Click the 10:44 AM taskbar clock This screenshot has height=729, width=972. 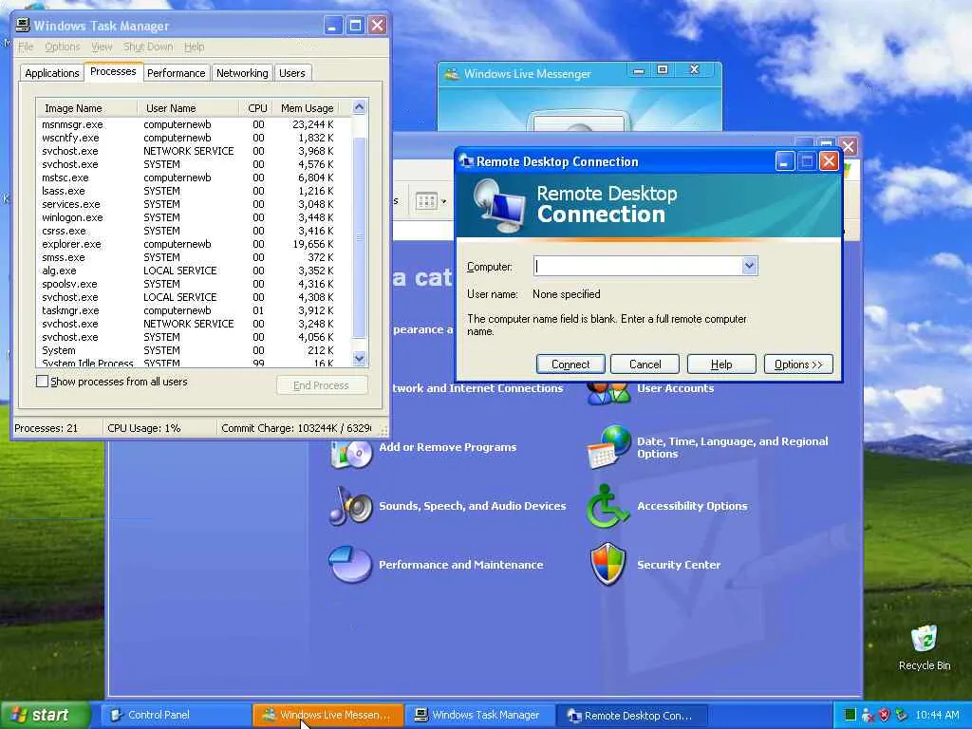(937, 716)
